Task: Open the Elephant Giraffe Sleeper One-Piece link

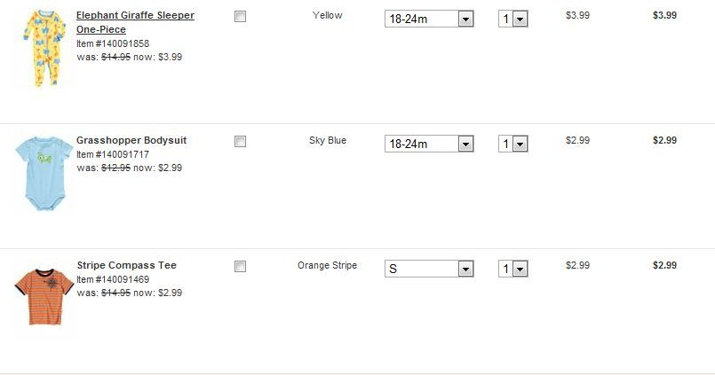Action: 135,16
